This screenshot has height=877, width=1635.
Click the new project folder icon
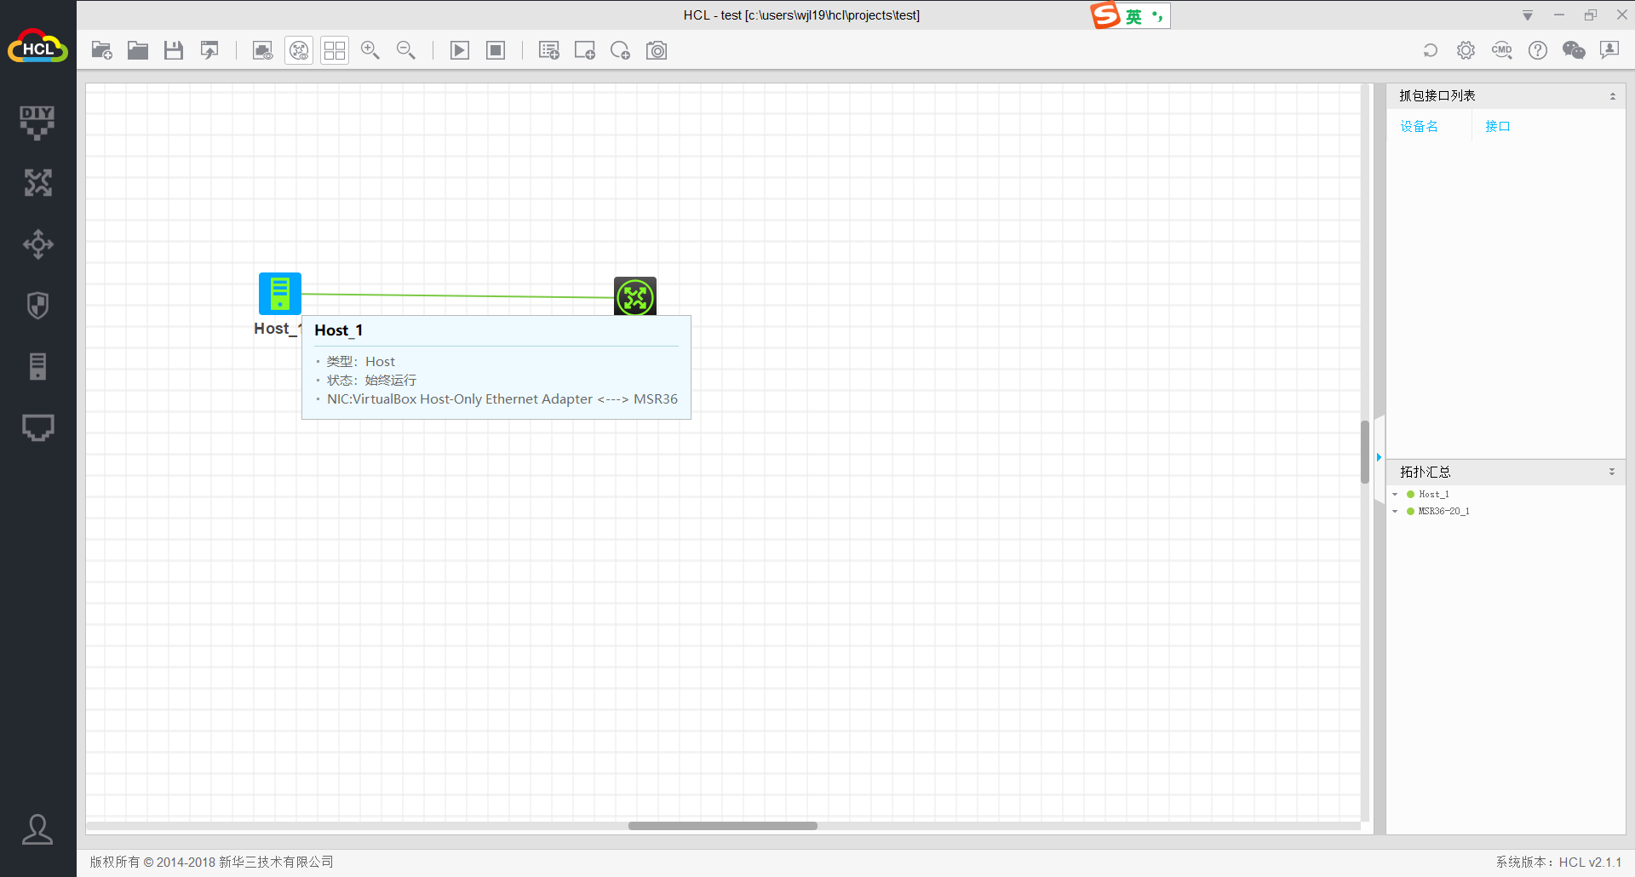pyautogui.click(x=102, y=51)
